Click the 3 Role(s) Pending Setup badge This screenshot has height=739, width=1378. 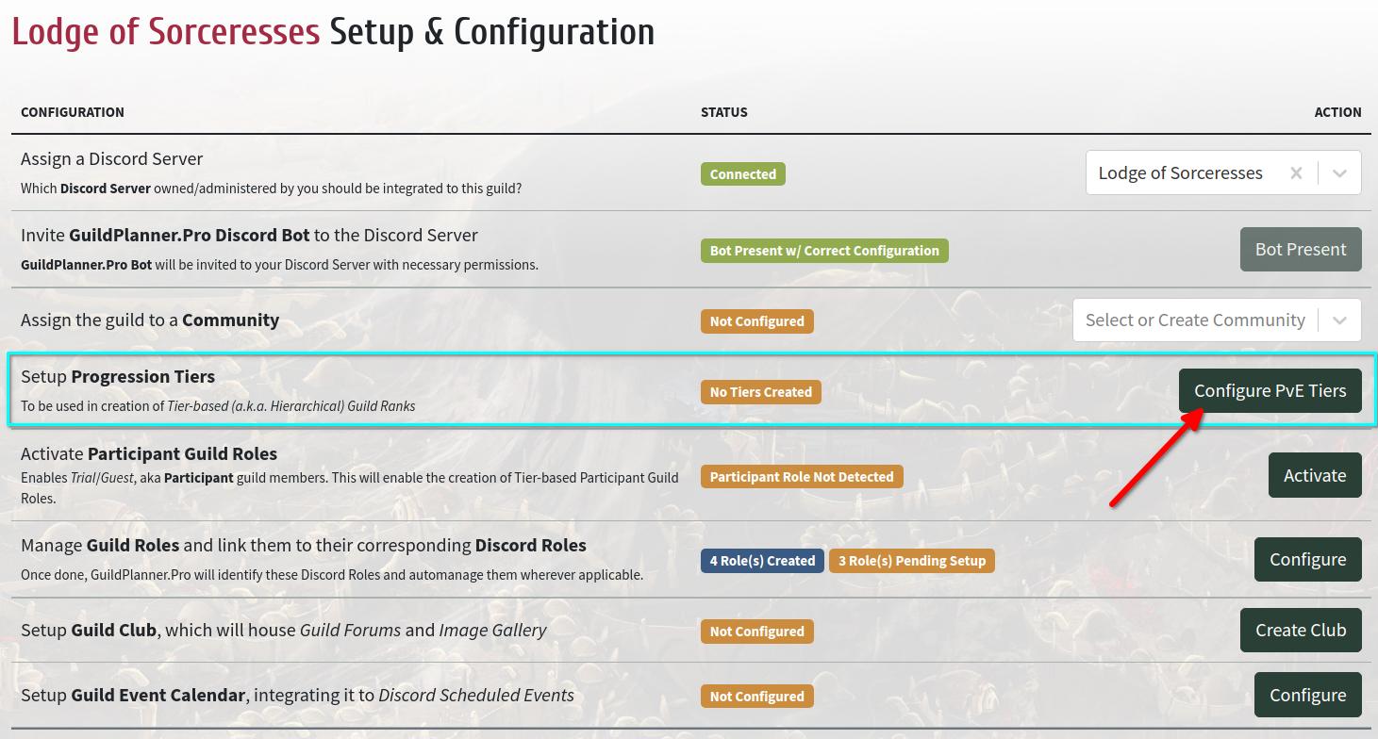[x=912, y=561]
